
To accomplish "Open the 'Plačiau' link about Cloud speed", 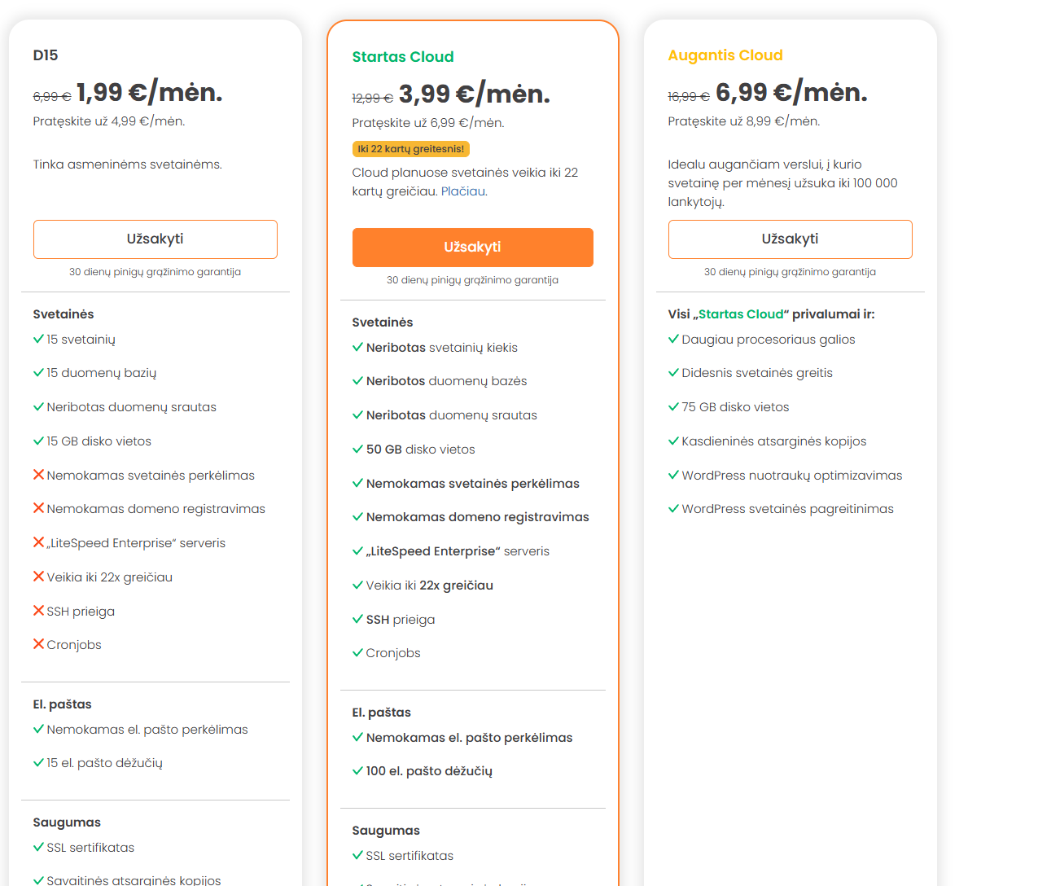I will [463, 191].
